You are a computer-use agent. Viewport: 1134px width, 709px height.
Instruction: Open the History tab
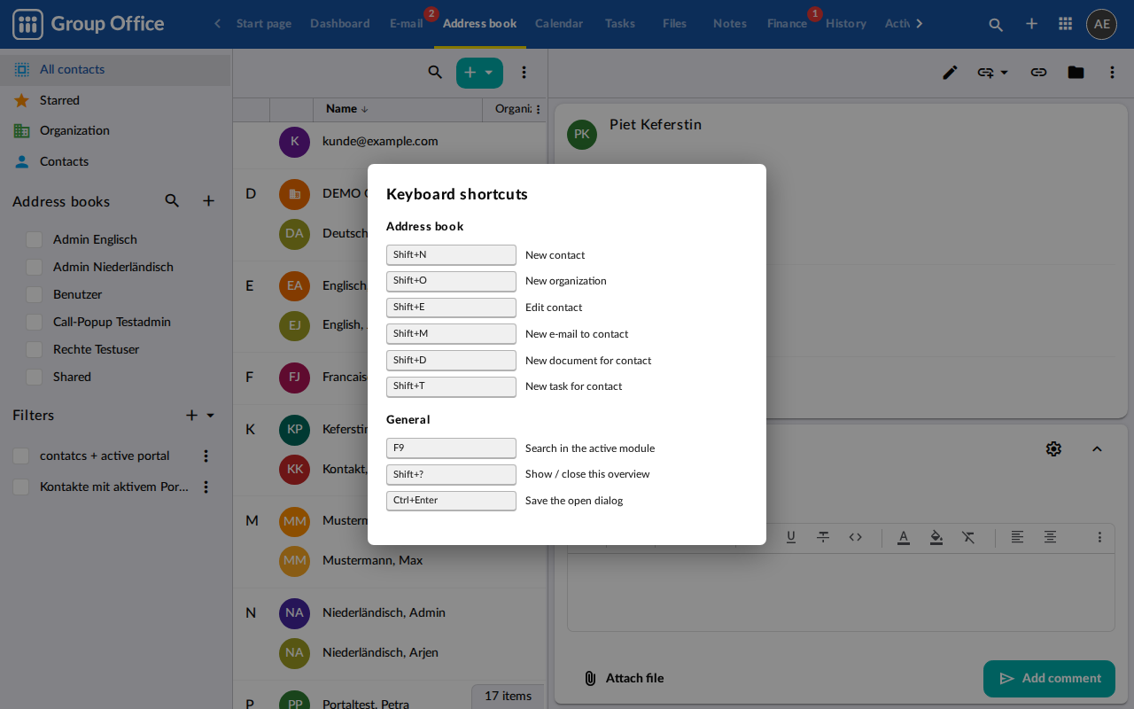[x=846, y=24]
